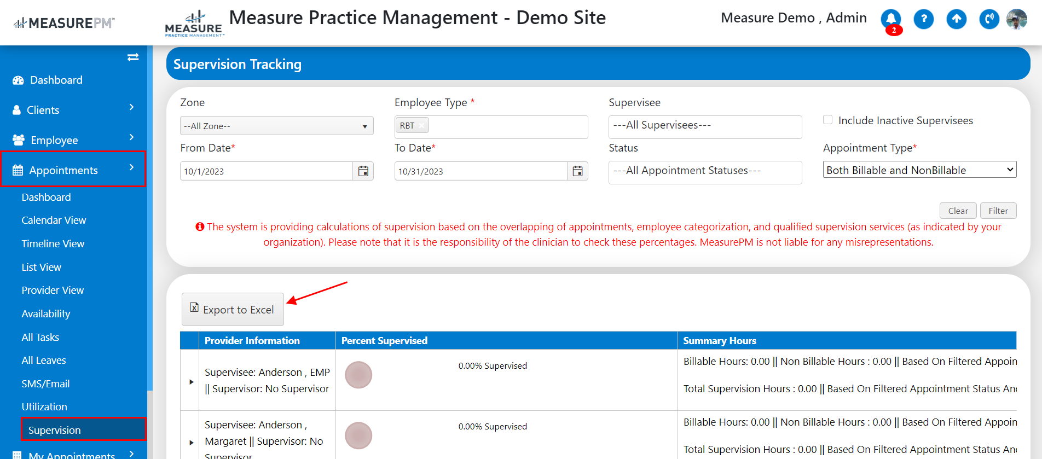Open All Leaves page
Image resolution: width=1042 pixels, height=459 pixels.
coord(44,360)
